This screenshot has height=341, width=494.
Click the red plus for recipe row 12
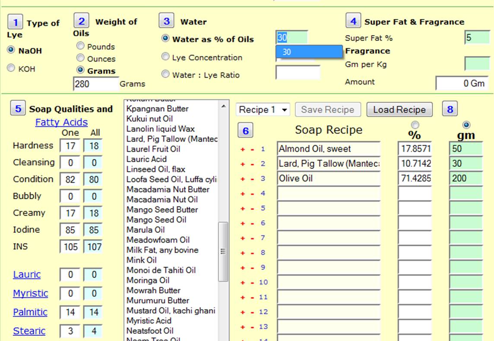[243, 312]
